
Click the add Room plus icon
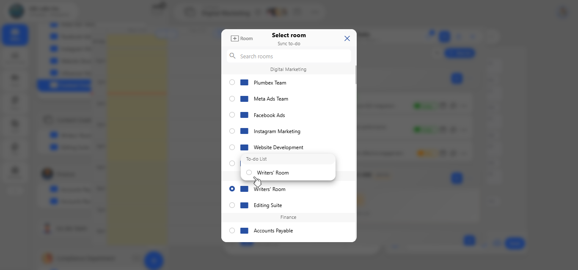(234, 38)
